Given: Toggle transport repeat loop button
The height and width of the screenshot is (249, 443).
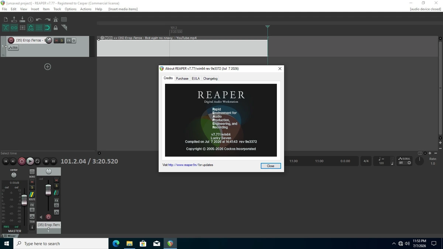Looking at the screenshot, I should [x=37, y=161].
